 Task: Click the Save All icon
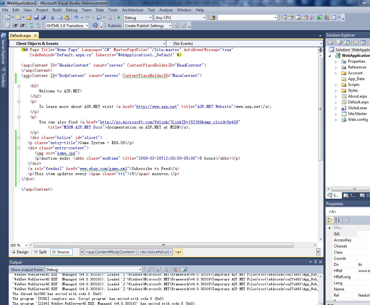click(43, 18)
